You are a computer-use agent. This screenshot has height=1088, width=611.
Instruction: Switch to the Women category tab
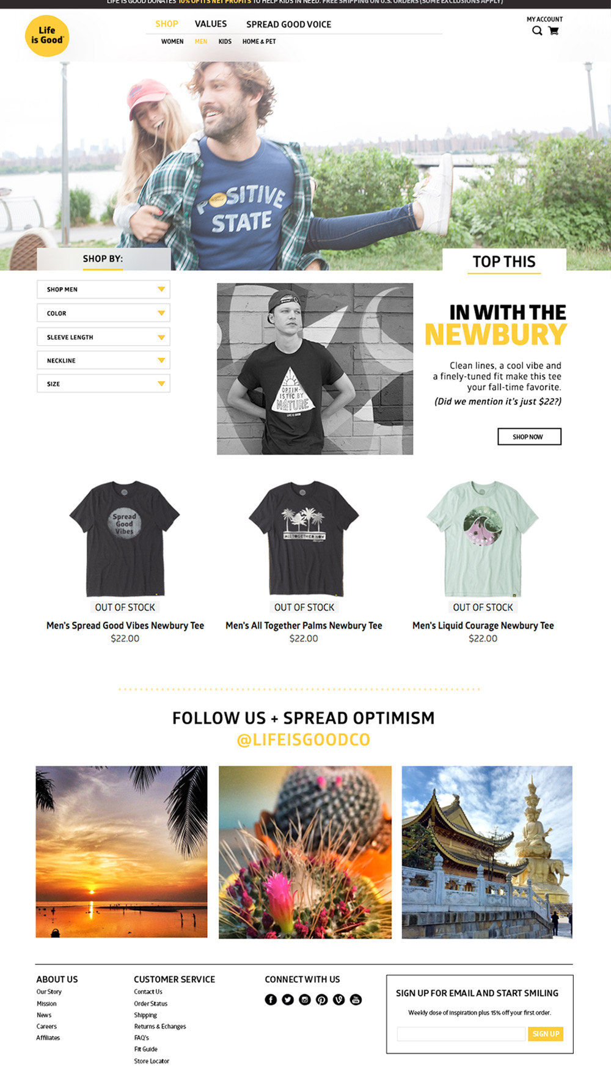point(172,42)
